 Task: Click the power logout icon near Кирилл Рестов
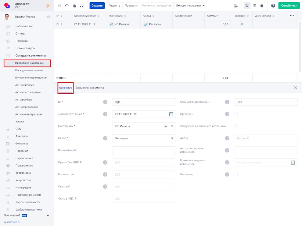click(48, 17)
